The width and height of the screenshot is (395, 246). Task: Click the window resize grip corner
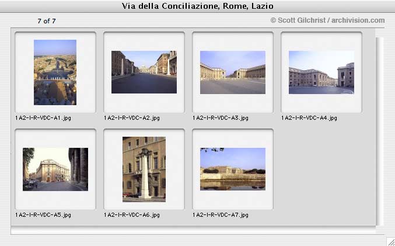coord(391,242)
